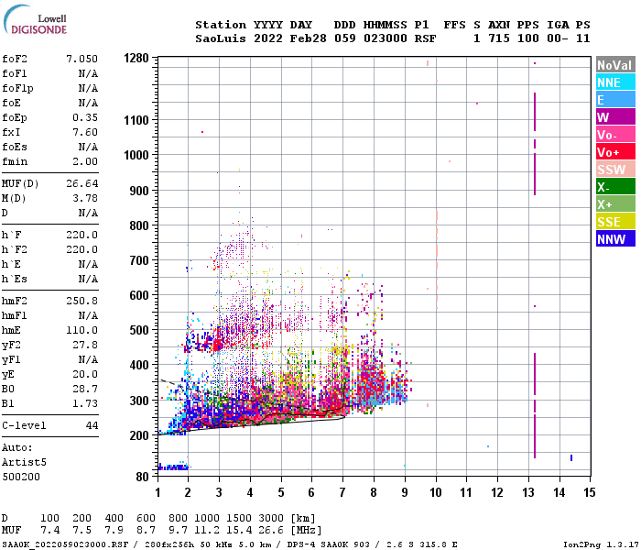Image resolution: width=641 pixels, height=550 pixels.
Task: Click the SaoLuis station name
Action: tap(221, 38)
